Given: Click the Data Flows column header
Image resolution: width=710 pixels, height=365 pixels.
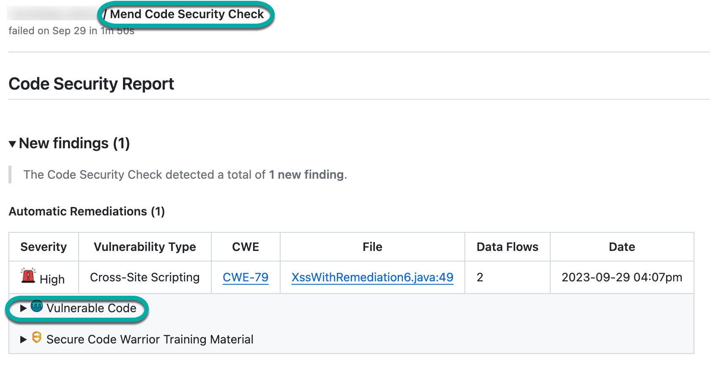Looking at the screenshot, I should pos(507,247).
